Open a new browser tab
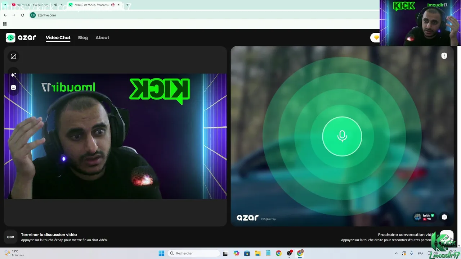Viewport: 461px width, 259px height. coord(127,5)
